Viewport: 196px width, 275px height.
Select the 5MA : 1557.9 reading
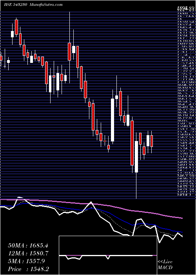tap(26, 261)
